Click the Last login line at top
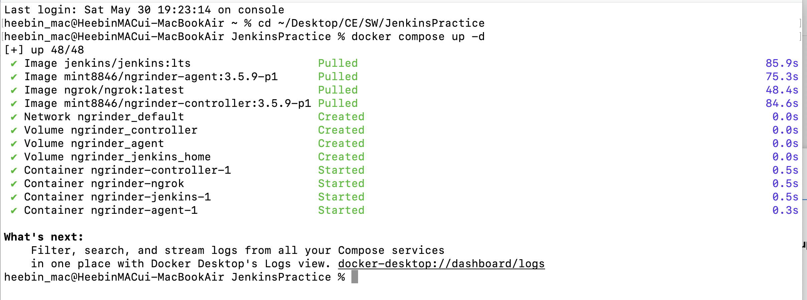The image size is (807, 300). click(x=144, y=10)
